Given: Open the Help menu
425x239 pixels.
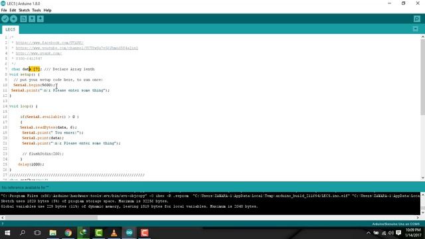Looking at the screenshot, I should pyautogui.click(x=47, y=11).
